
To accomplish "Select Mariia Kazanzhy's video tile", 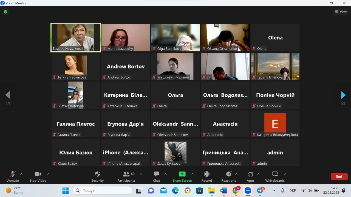I will 126,38.
